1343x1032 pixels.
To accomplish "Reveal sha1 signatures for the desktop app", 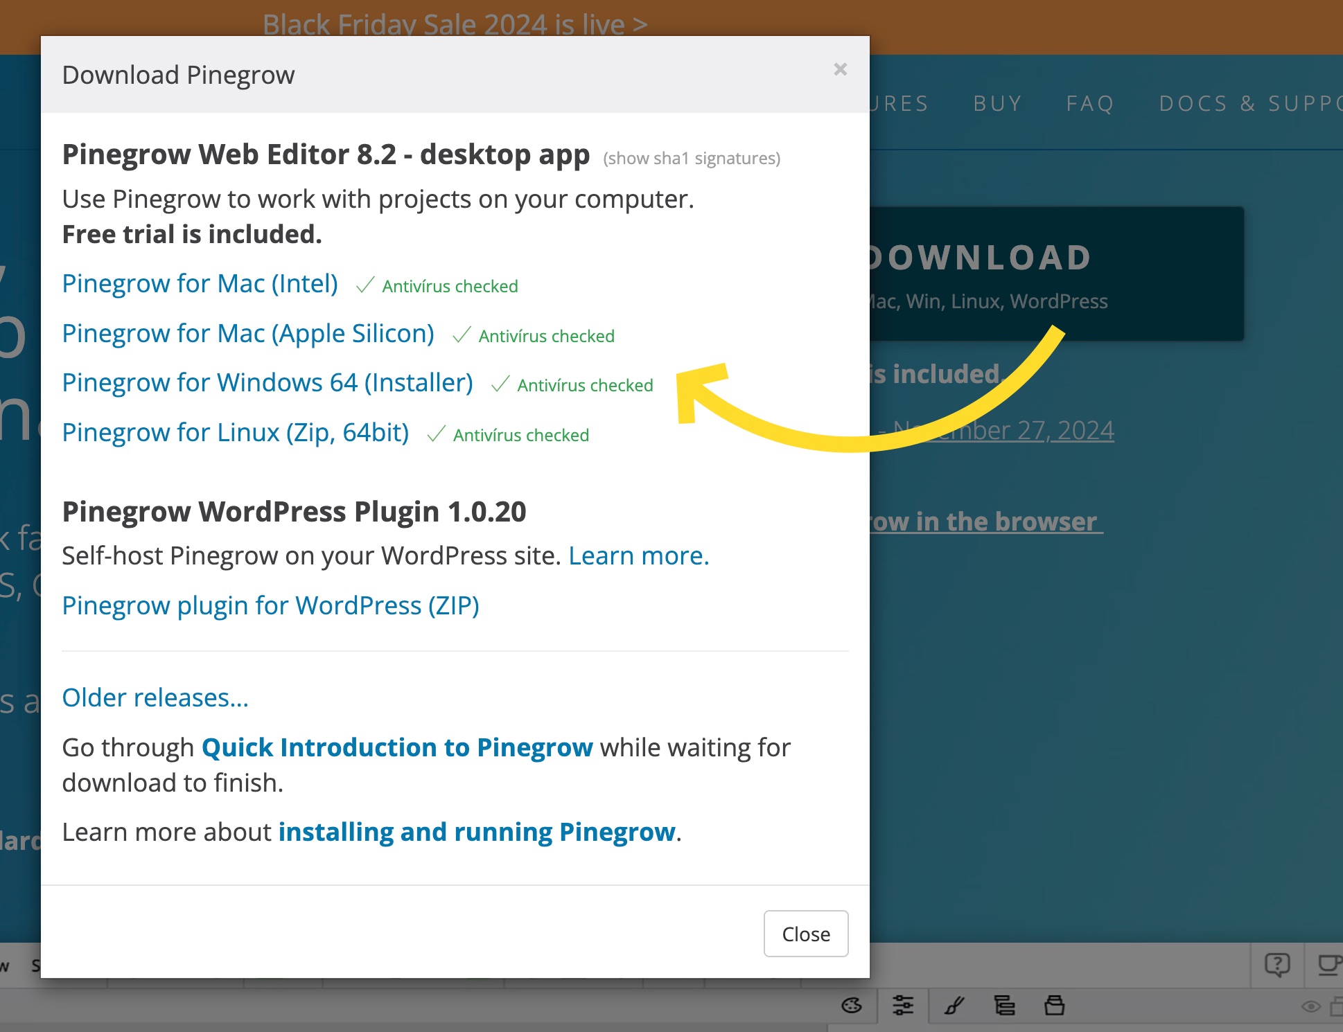I will pyautogui.click(x=691, y=158).
